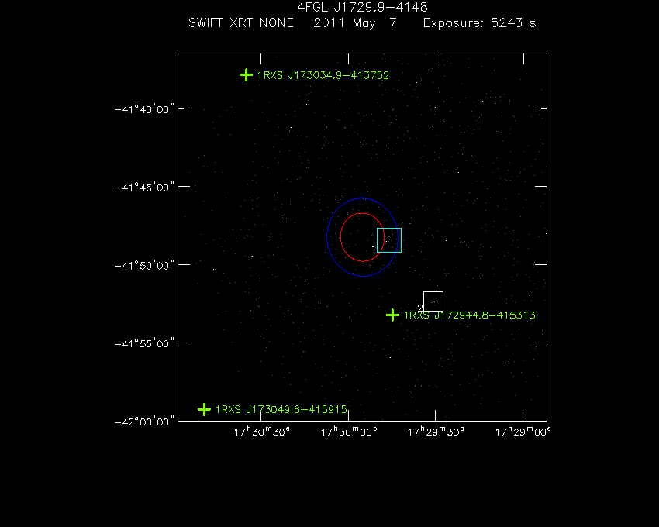Click the label 1RXS J172944.8-415313
Image resolution: width=659 pixels, height=527 pixels.
tap(470, 315)
